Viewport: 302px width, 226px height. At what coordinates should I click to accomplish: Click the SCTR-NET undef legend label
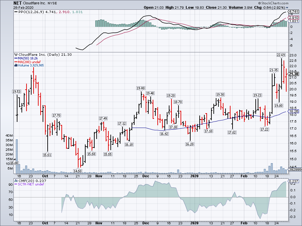point(31,184)
